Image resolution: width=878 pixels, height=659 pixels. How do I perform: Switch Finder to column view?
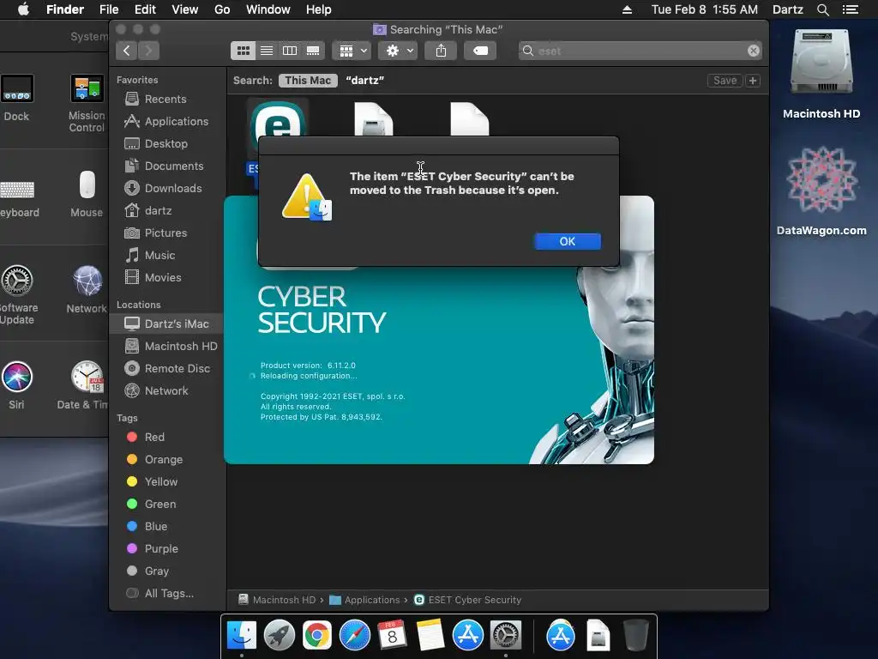(290, 51)
